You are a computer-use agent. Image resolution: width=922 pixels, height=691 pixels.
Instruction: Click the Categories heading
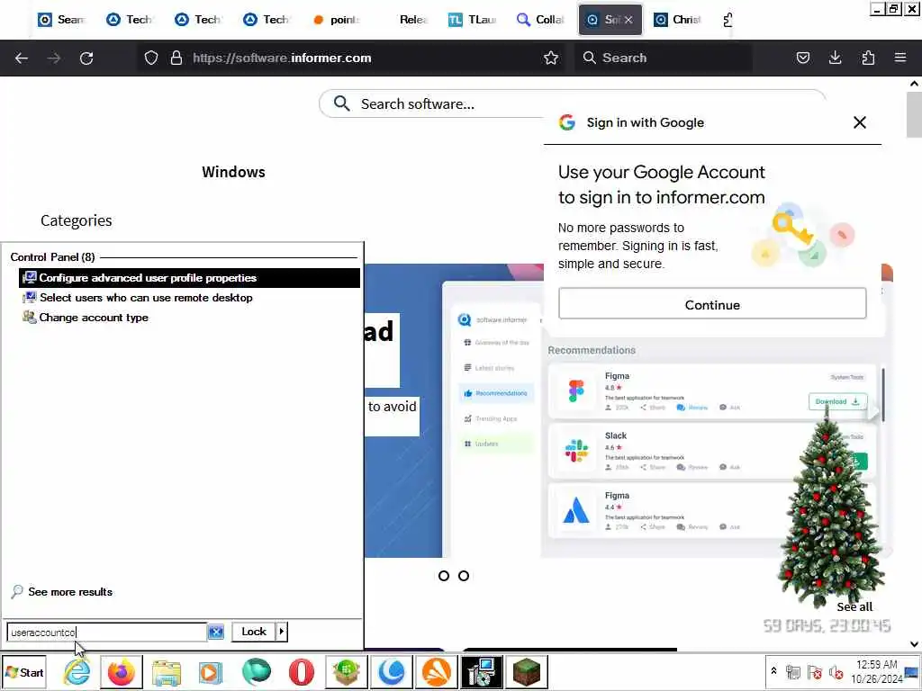[x=76, y=220]
